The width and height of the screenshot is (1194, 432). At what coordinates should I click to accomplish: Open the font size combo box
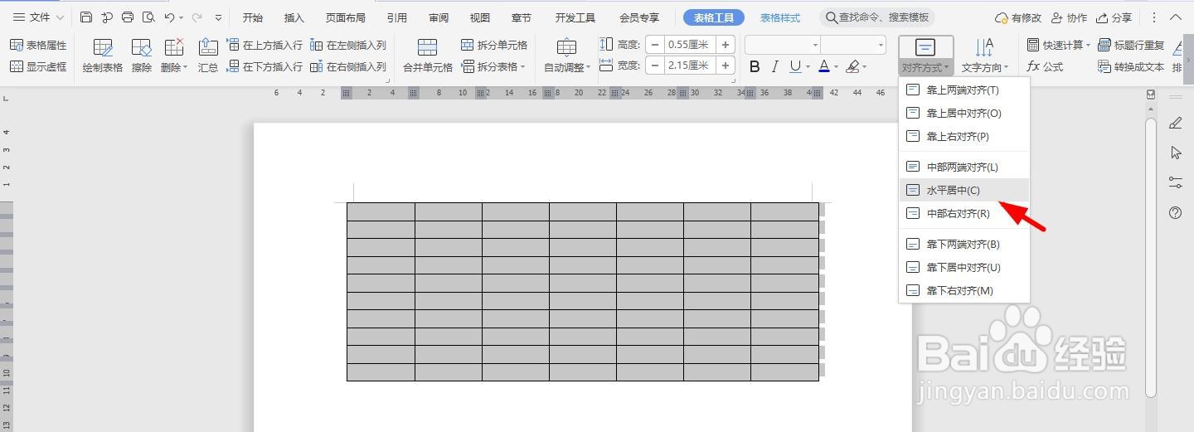(853, 45)
